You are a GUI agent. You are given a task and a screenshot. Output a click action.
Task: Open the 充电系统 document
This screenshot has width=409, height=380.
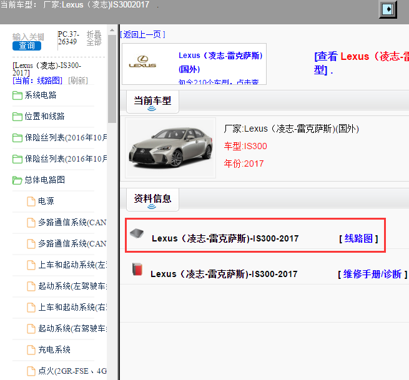[54, 349]
